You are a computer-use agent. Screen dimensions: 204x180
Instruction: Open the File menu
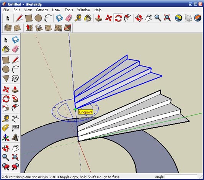tap(6, 10)
